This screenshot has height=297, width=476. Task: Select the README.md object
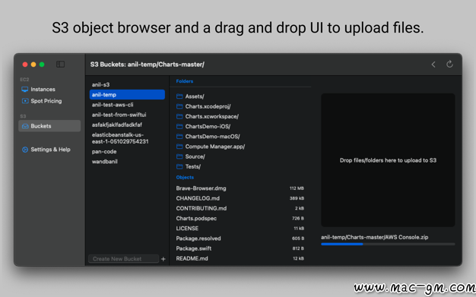240,258
